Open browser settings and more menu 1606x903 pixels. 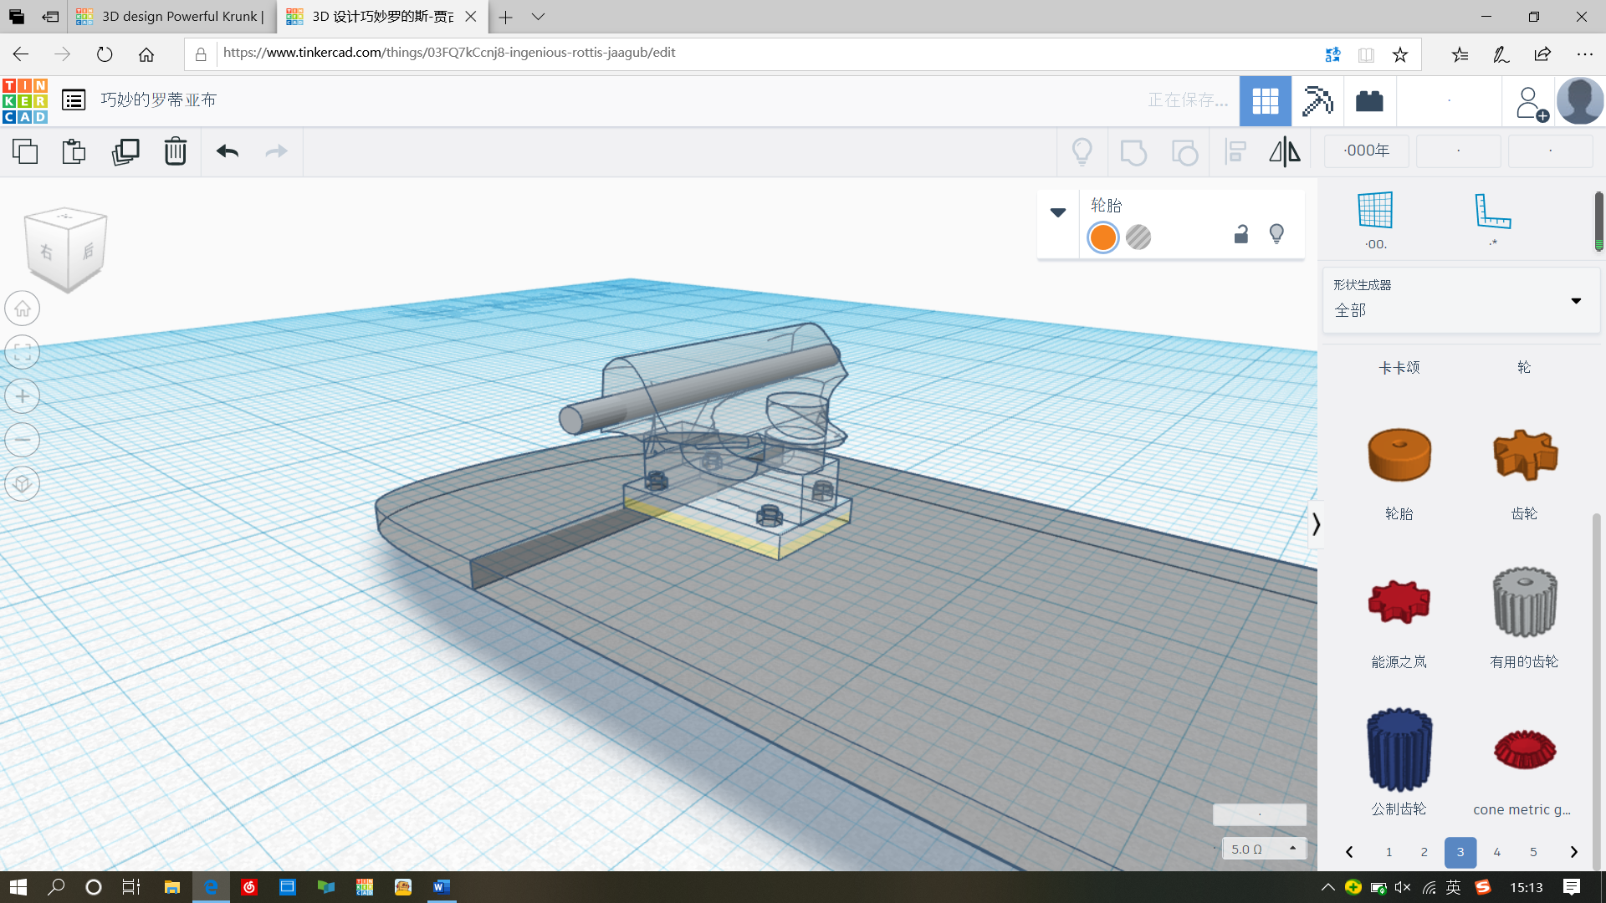point(1584,54)
